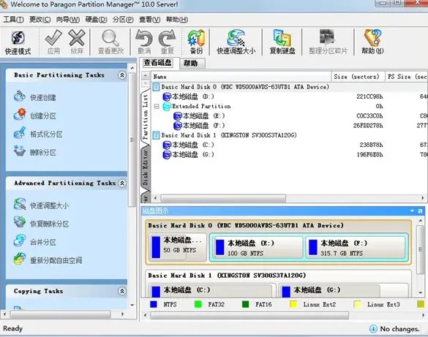Screen dimensions: 428x337
Task: Open the 备份 backup tool
Action: click(x=196, y=42)
